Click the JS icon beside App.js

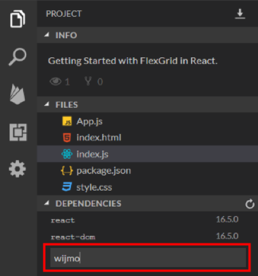(67, 121)
